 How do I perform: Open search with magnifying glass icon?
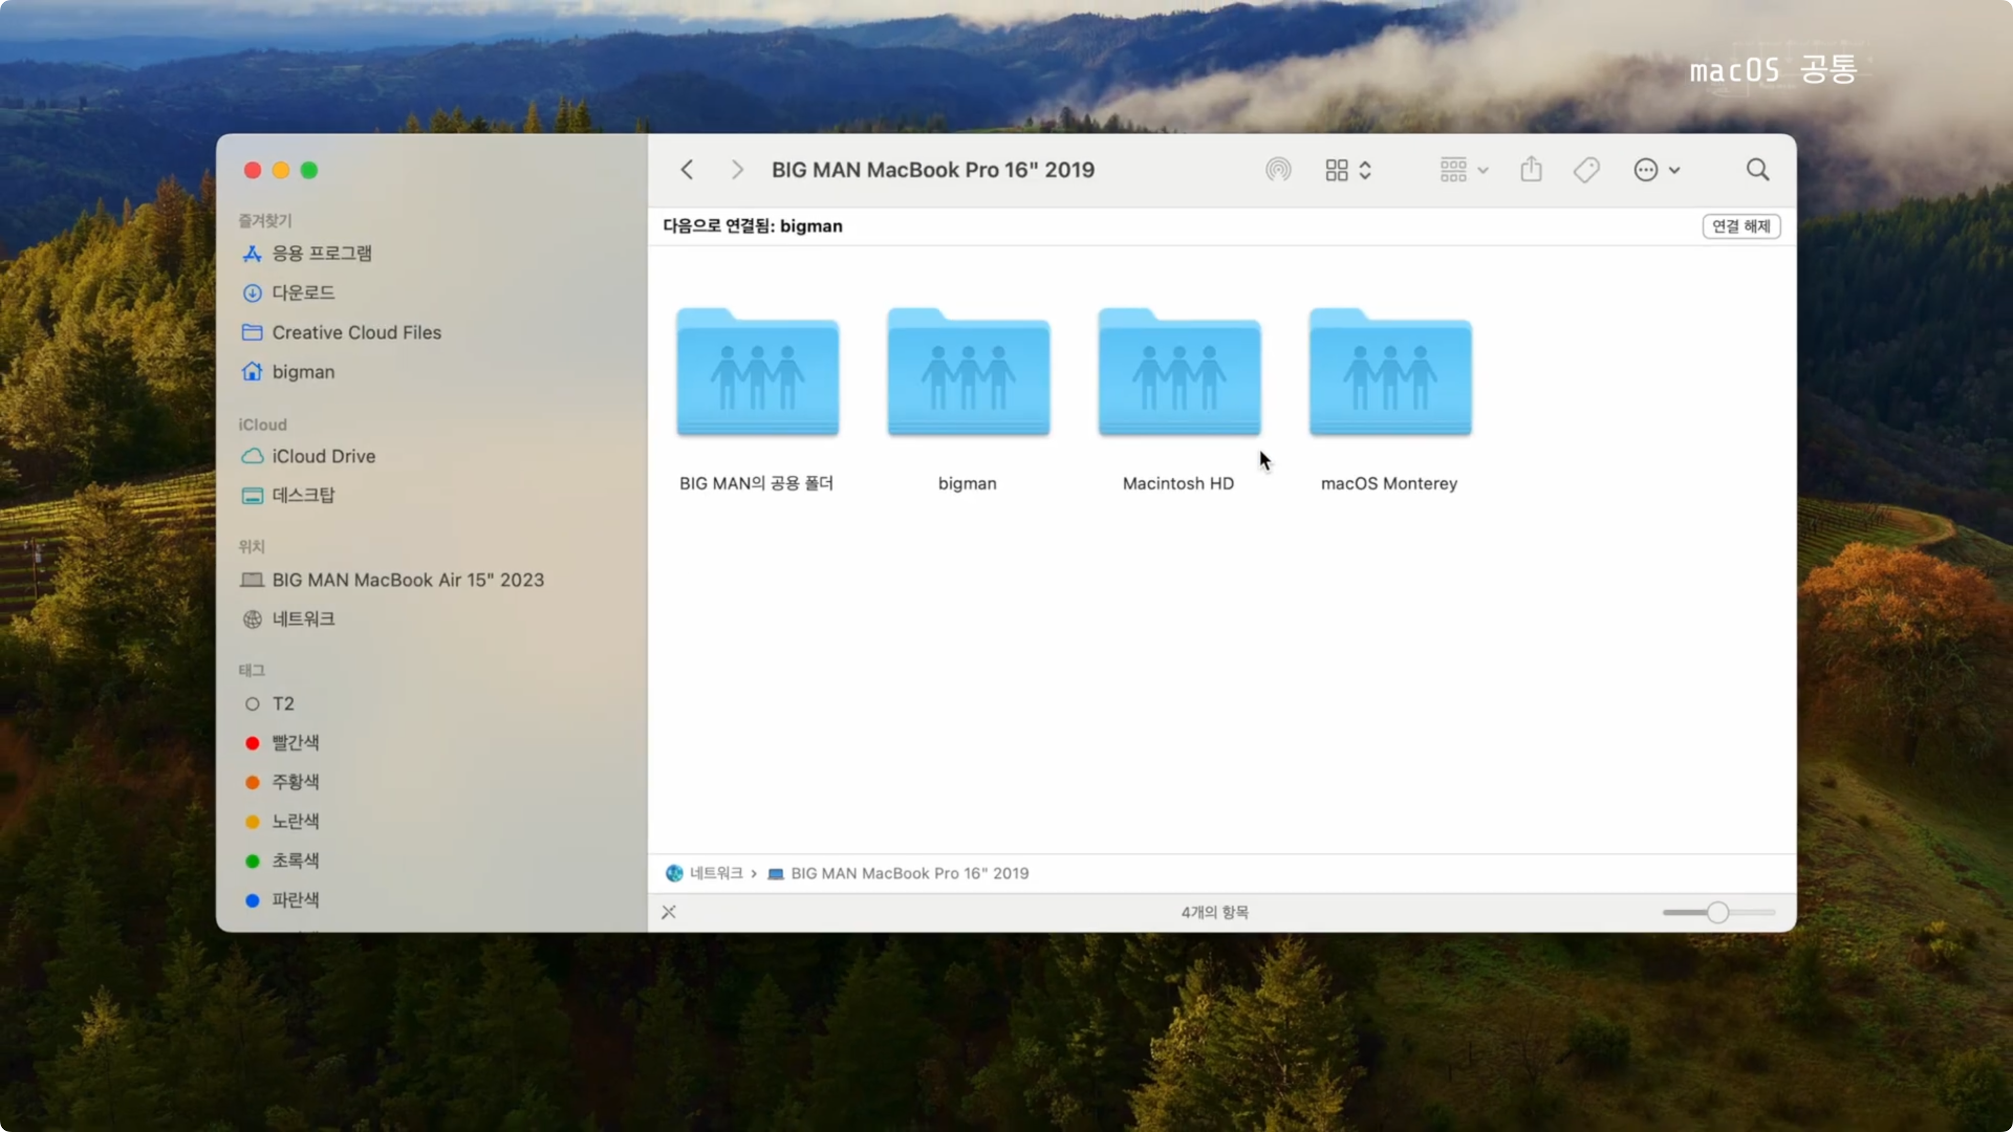(x=1758, y=169)
